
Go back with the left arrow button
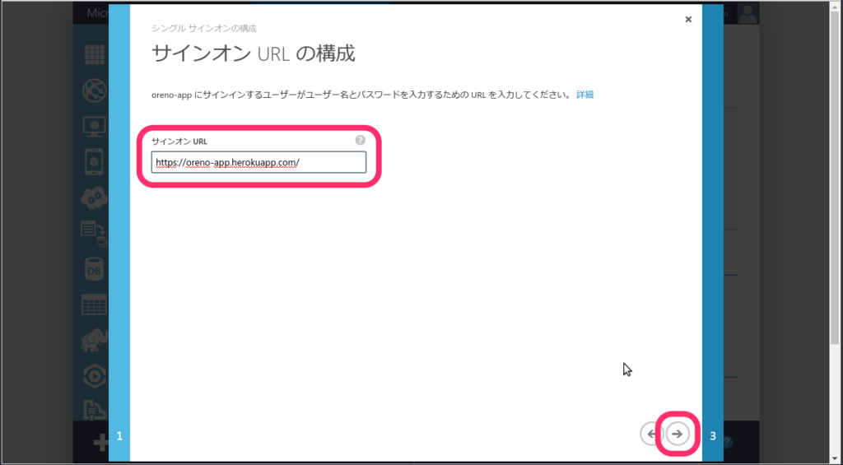coord(650,434)
